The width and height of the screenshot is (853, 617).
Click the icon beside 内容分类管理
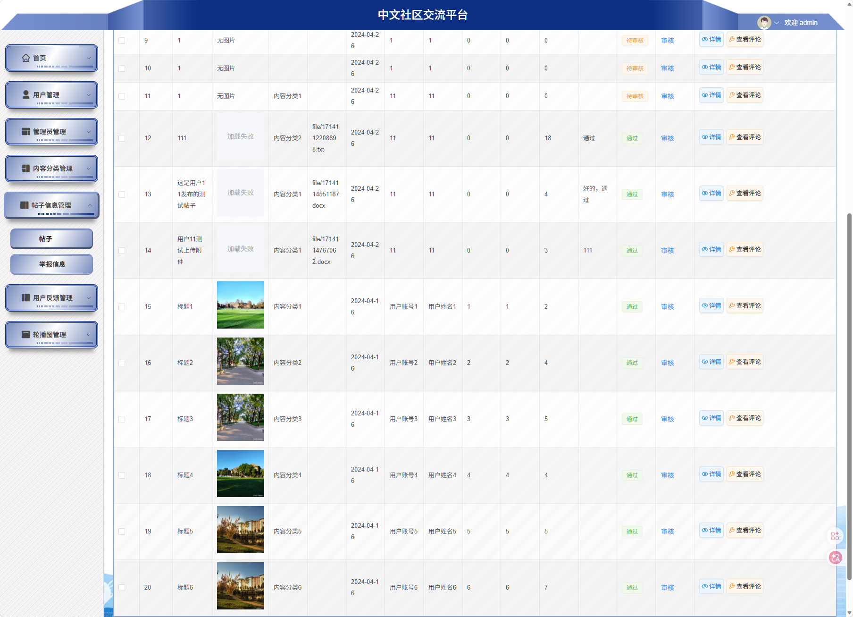[26, 168]
